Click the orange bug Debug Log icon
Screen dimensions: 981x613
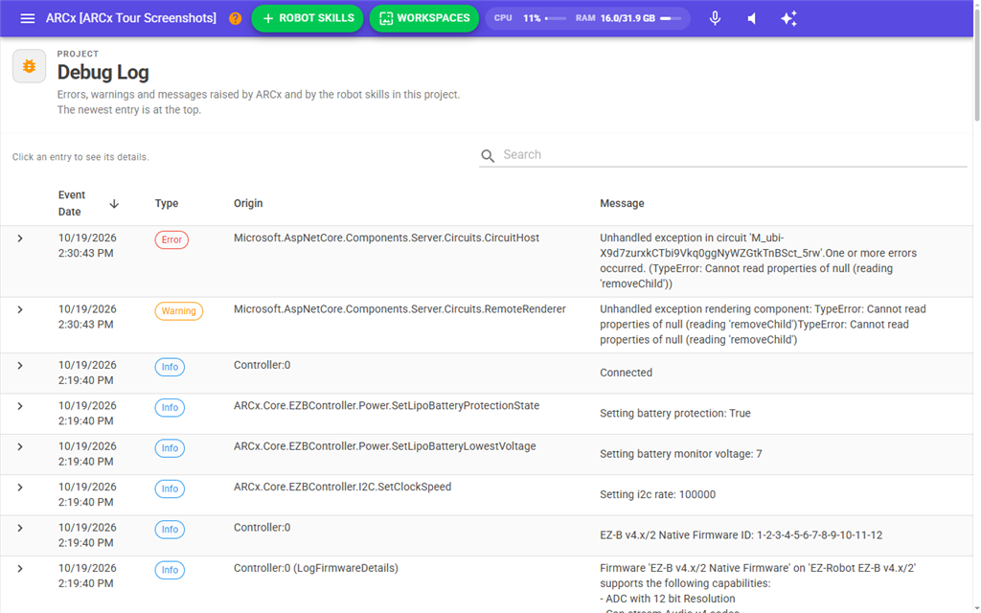coord(29,66)
